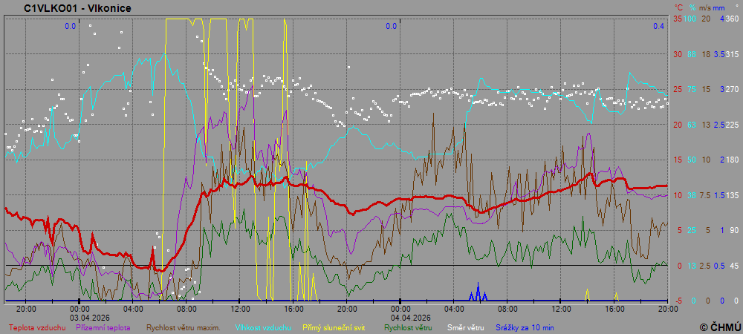
Task: Click the 0.4 precipitation total at top right
Action: coord(658,26)
